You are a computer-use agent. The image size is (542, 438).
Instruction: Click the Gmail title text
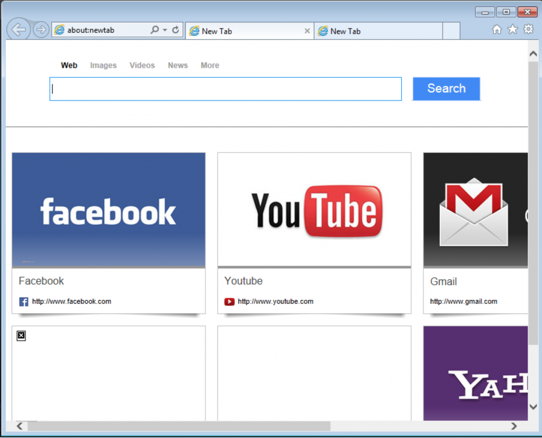[444, 281]
